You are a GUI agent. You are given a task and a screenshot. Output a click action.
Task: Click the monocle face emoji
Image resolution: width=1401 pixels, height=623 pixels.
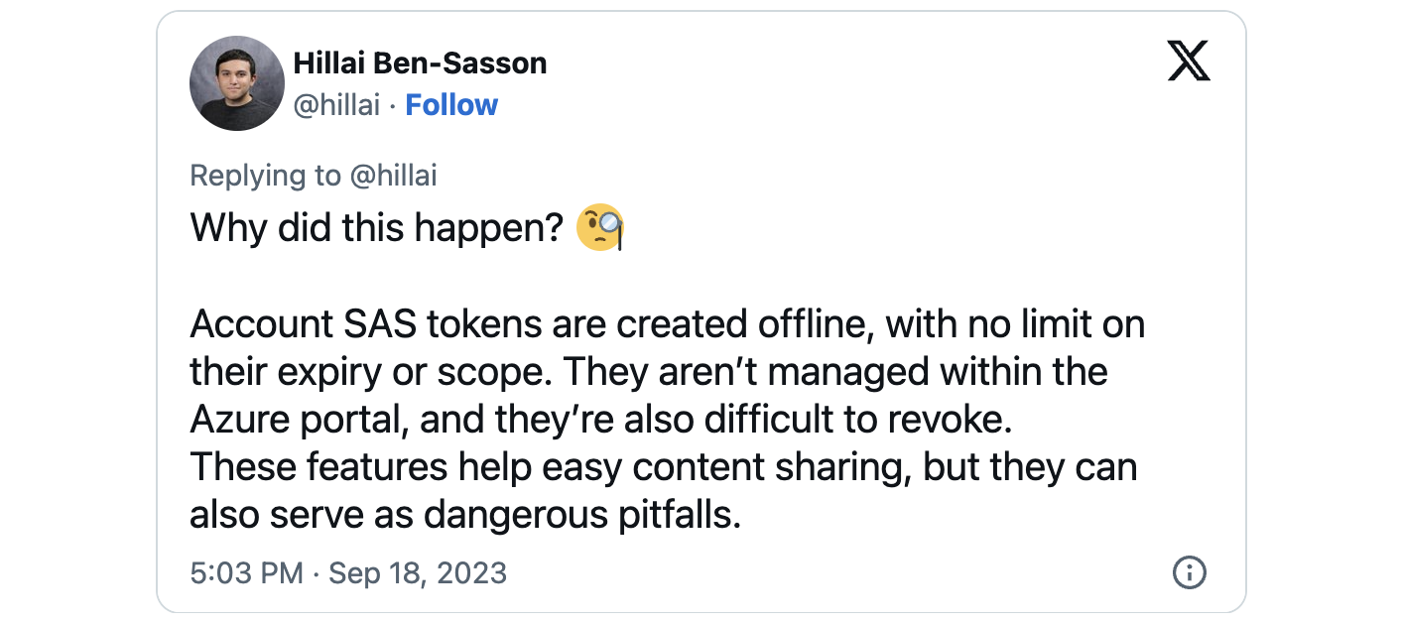click(x=600, y=228)
